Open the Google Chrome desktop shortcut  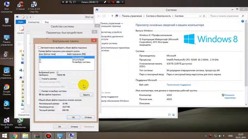pos(7,90)
